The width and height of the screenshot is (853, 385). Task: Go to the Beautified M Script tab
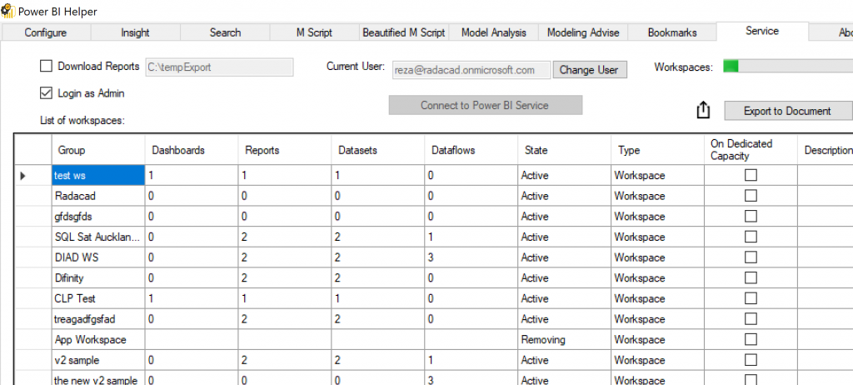click(x=403, y=32)
